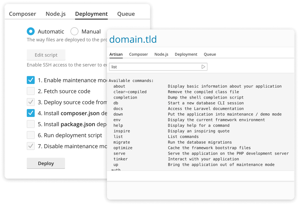This screenshot has height=205, width=299.
Task: Check step 5 Install package.json dependencies
Action: tap(30, 124)
